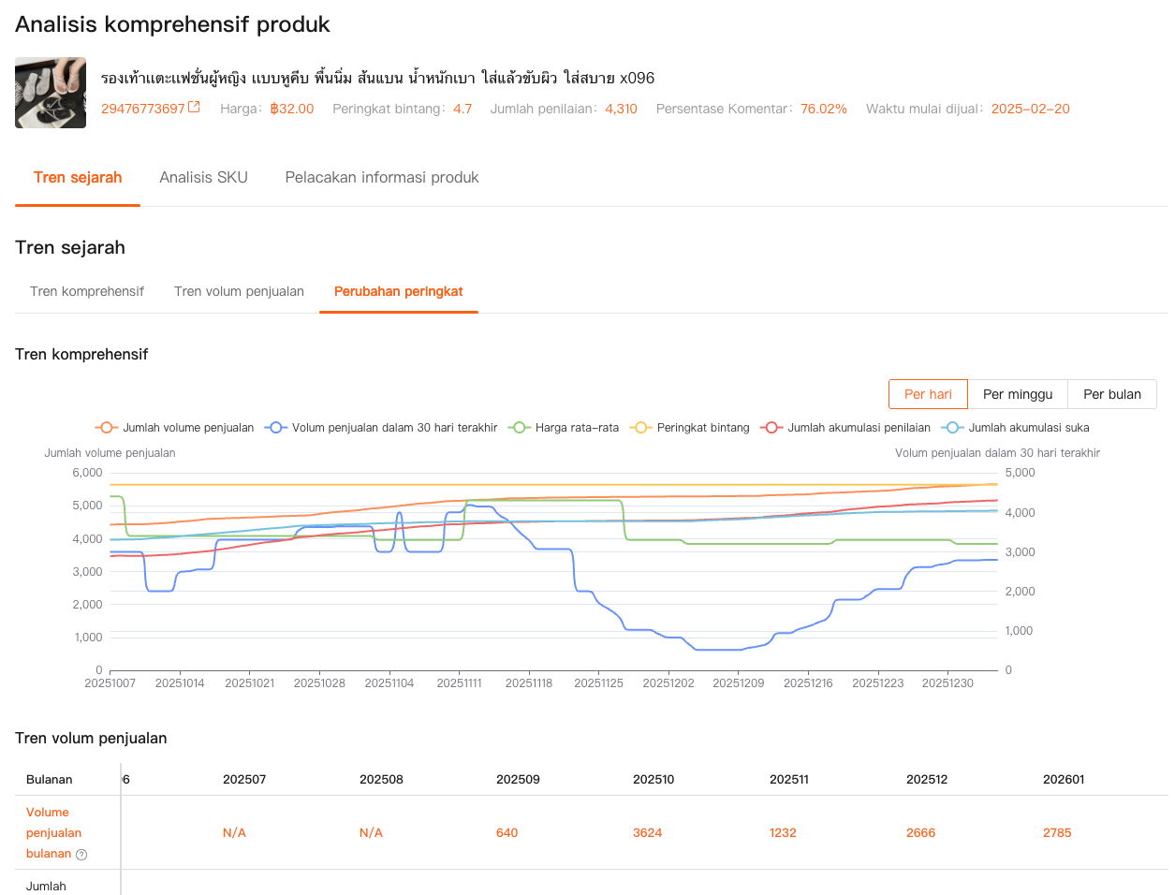This screenshot has width=1175, height=895.
Task: Switch chart to Per minggu
Action: [1018, 394]
